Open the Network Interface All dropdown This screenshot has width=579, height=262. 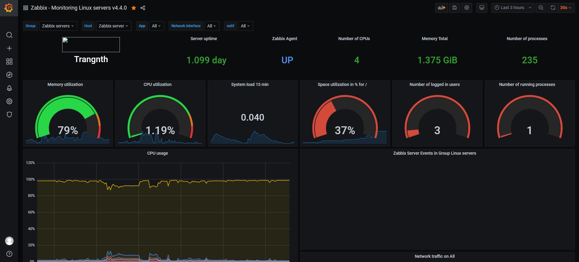tap(212, 26)
